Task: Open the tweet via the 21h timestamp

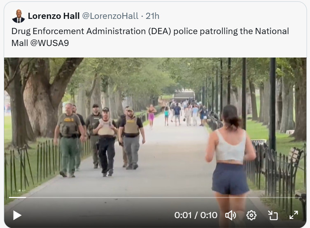Action: click(152, 16)
